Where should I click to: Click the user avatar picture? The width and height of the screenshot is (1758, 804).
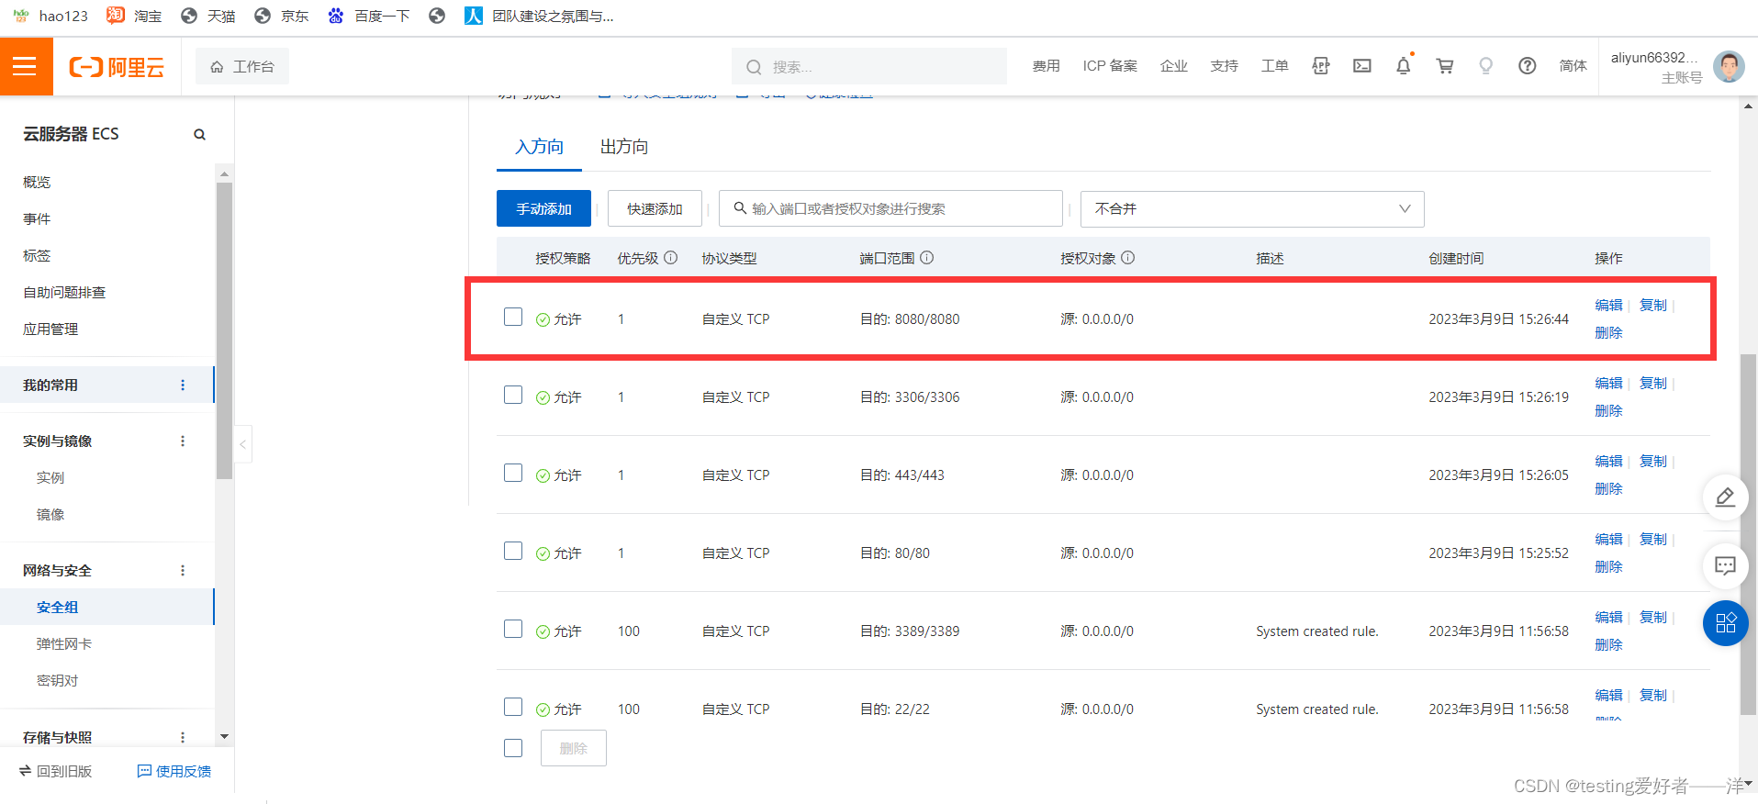pyautogui.click(x=1729, y=67)
